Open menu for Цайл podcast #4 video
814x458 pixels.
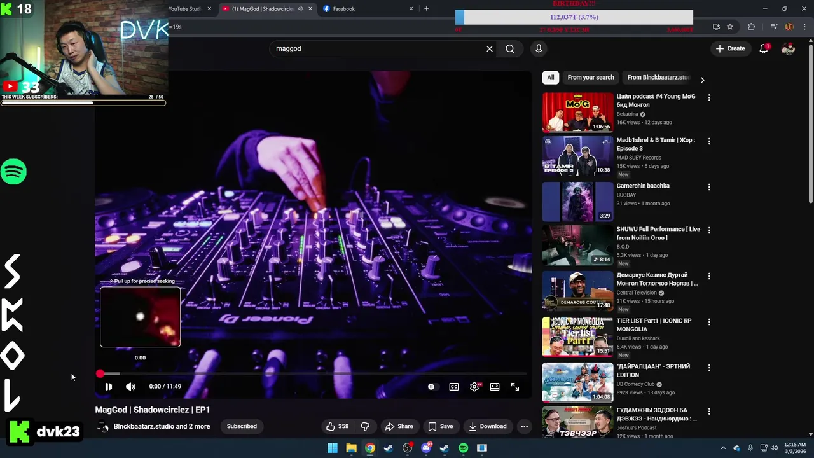tap(709, 97)
